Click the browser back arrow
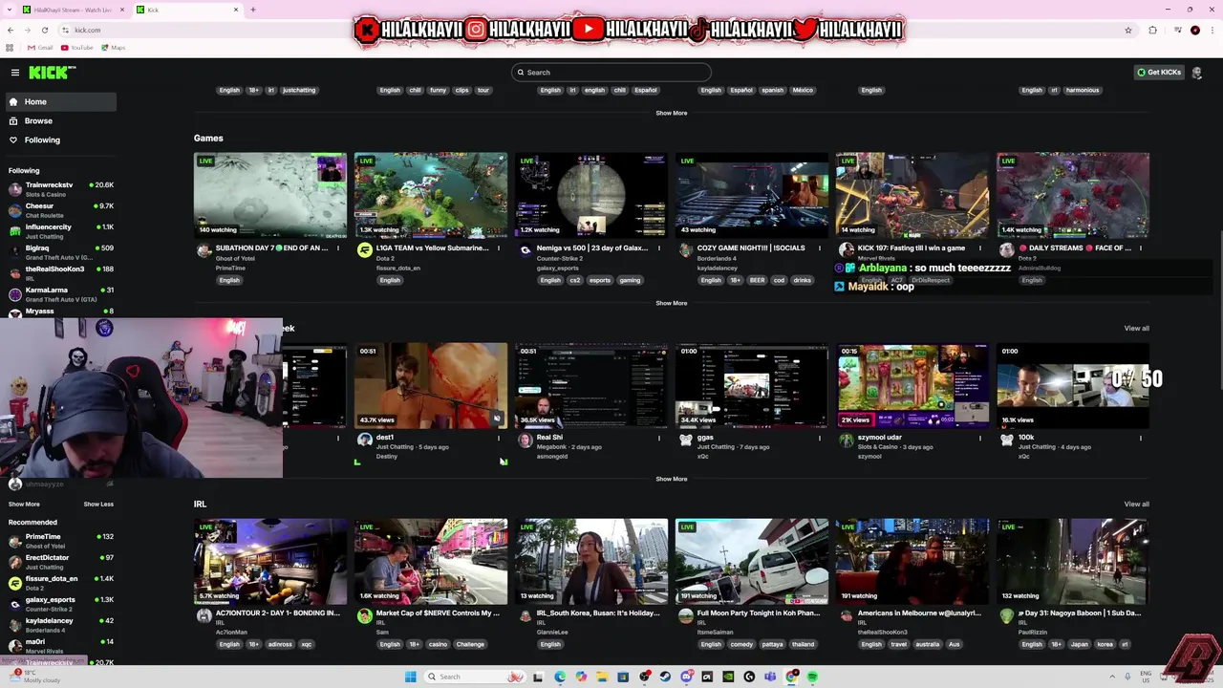1223x688 pixels. pos(11,30)
